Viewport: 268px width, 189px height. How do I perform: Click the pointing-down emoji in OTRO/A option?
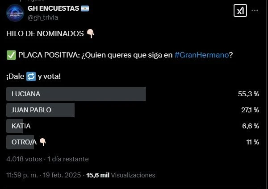point(42,142)
